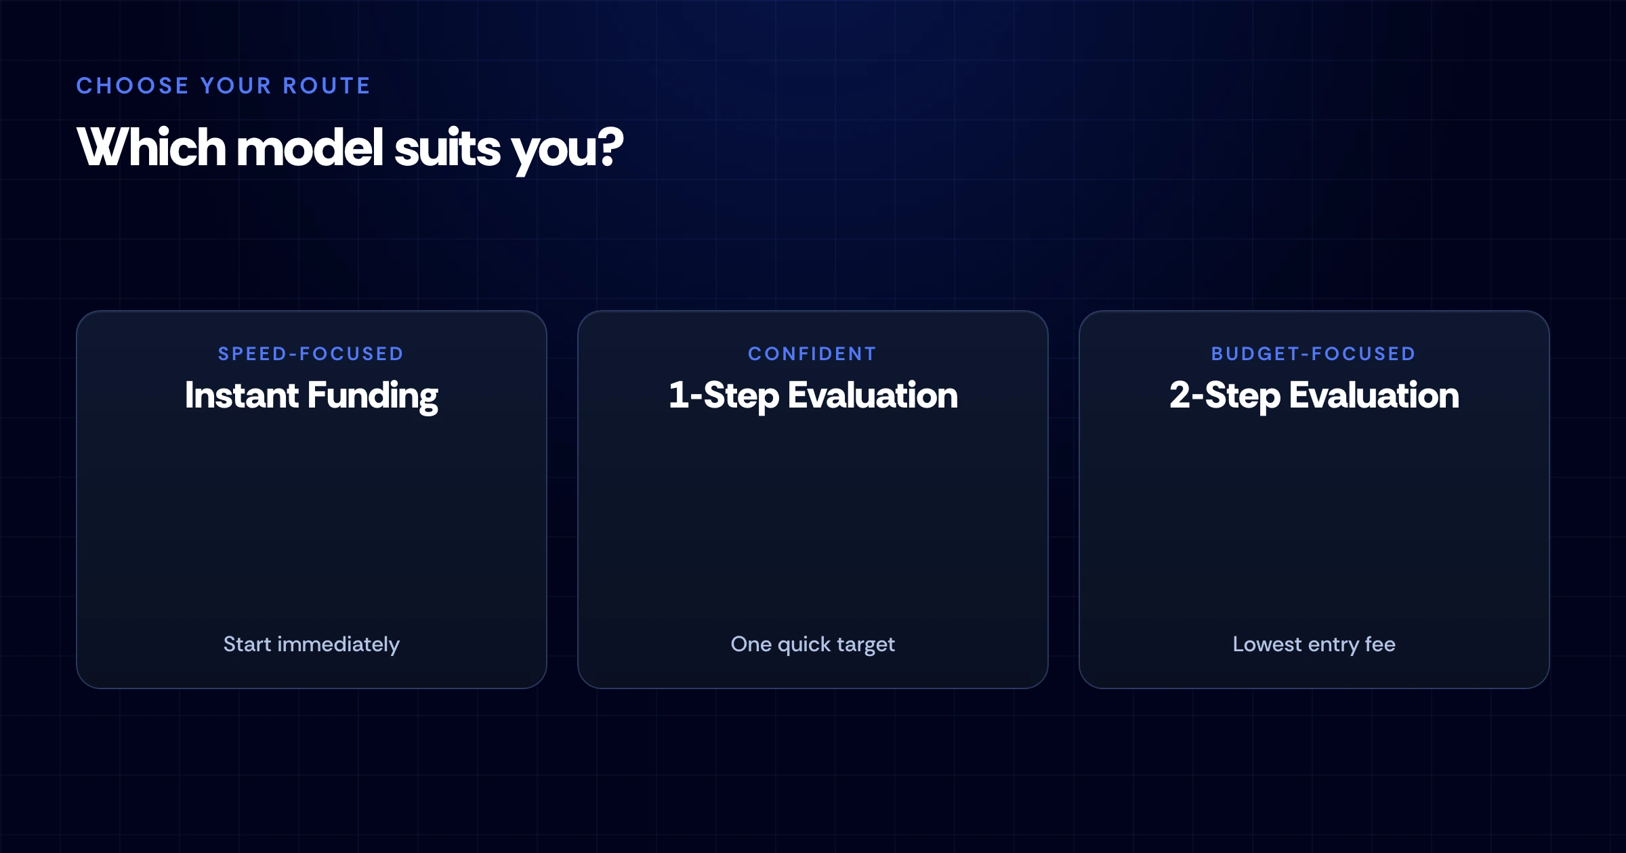
Task: Click the Instant Funding title
Action: click(312, 396)
